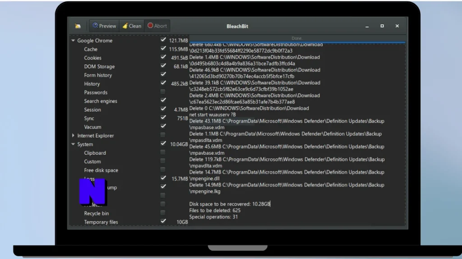Minimize the BleachBit window
This screenshot has height=259, width=462.
tap(367, 26)
